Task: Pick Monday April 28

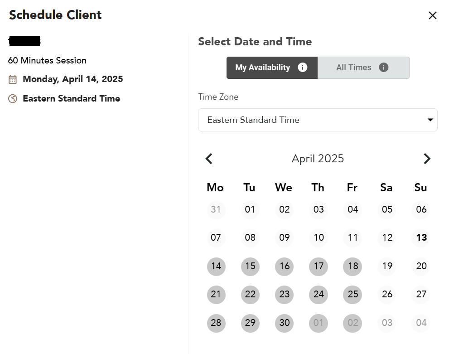Action: click(x=216, y=323)
